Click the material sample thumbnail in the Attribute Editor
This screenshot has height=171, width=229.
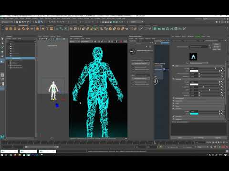click(193, 57)
